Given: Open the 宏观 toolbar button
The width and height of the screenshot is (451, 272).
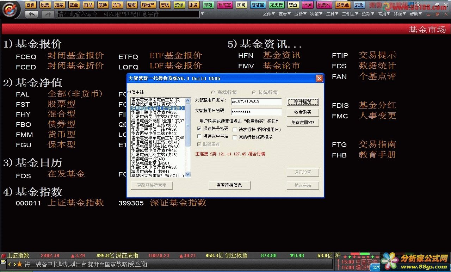Looking at the screenshot, I should tap(165, 5).
